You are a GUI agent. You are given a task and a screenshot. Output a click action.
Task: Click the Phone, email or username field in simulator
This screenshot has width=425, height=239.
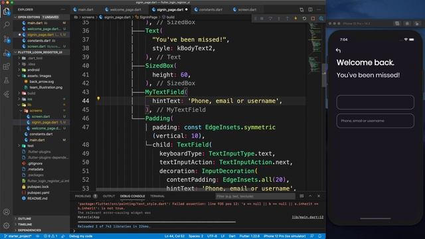[375, 121]
